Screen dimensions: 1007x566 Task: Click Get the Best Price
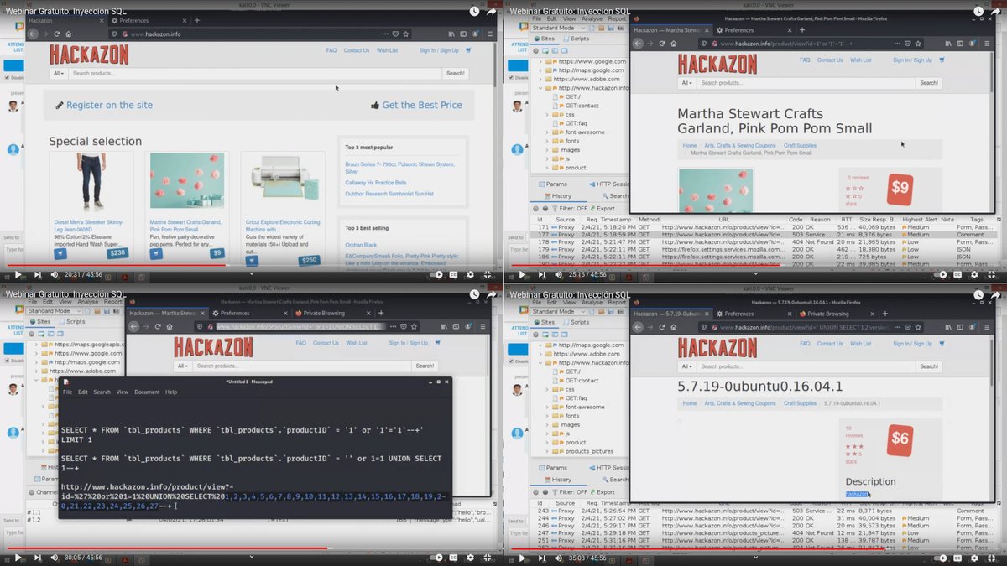(x=416, y=105)
